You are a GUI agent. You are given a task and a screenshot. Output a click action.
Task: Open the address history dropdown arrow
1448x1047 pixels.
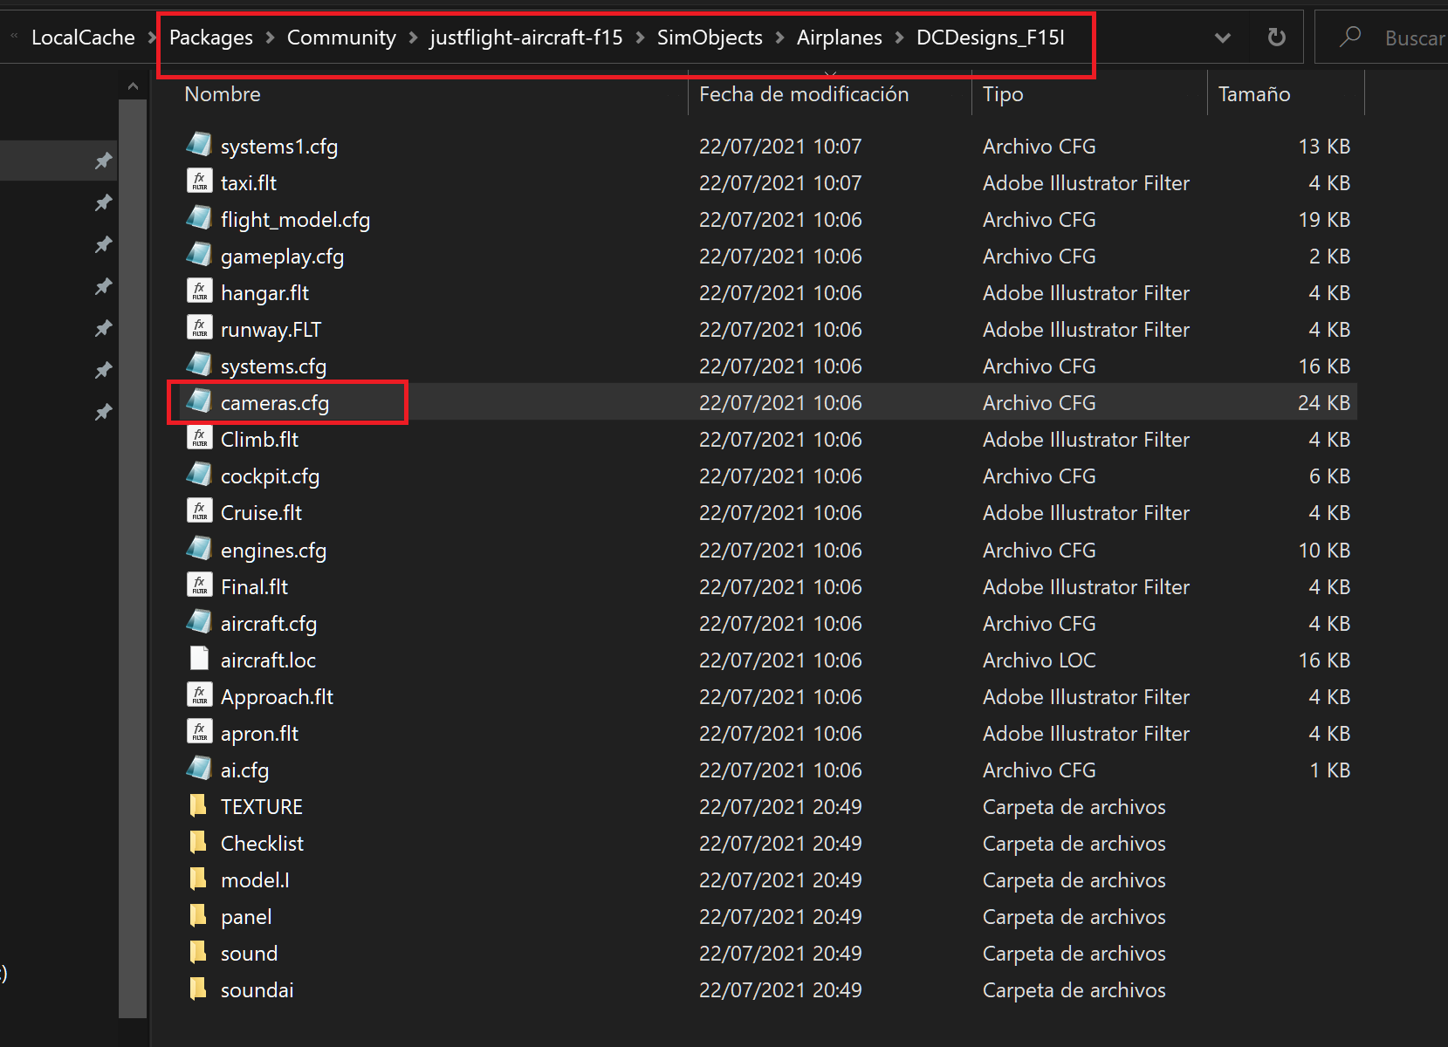tap(1223, 38)
